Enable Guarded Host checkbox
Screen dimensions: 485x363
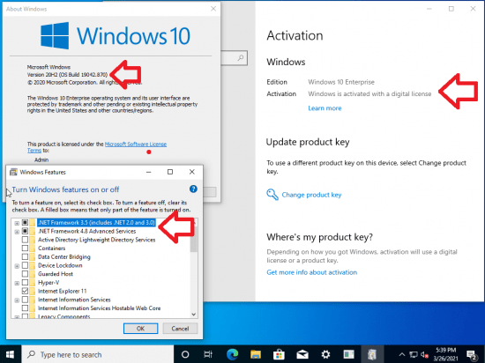click(25, 274)
